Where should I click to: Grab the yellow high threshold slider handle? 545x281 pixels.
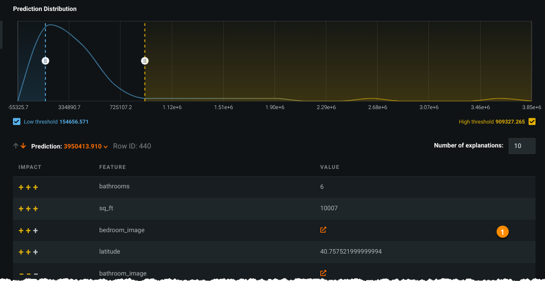pyautogui.click(x=144, y=61)
